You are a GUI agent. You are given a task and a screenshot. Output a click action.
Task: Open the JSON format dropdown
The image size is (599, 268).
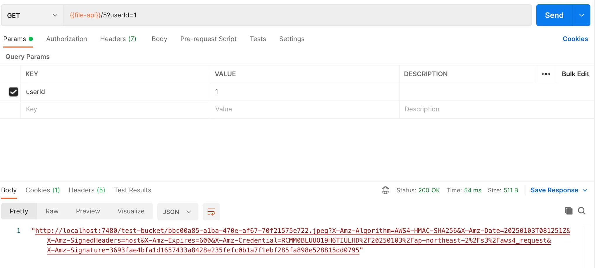pos(178,212)
